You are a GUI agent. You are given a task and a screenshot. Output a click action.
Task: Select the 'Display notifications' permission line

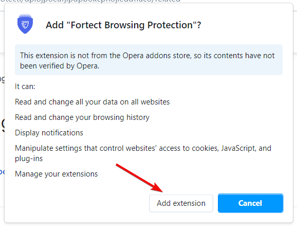[x=49, y=133]
